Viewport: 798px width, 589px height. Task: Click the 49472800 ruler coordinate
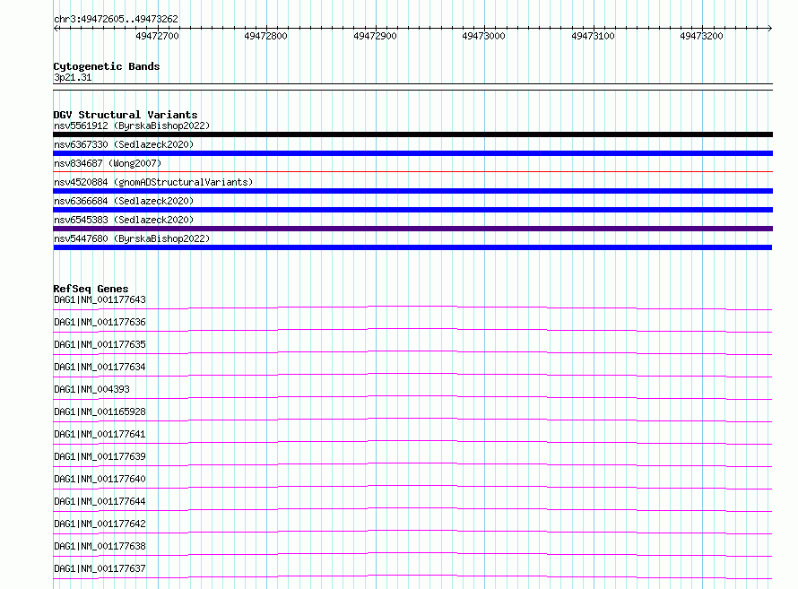(265, 36)
